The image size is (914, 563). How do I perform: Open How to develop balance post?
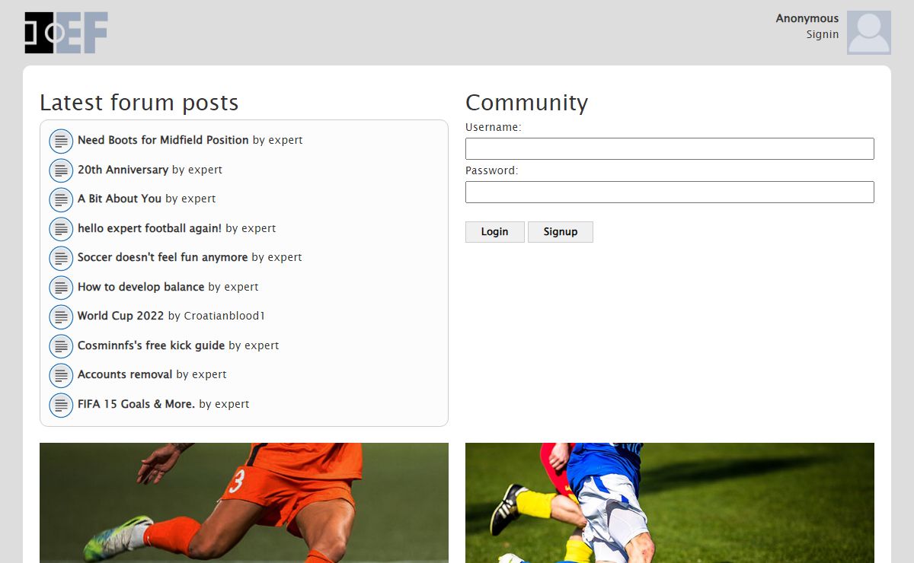click(x=141, y=287)
